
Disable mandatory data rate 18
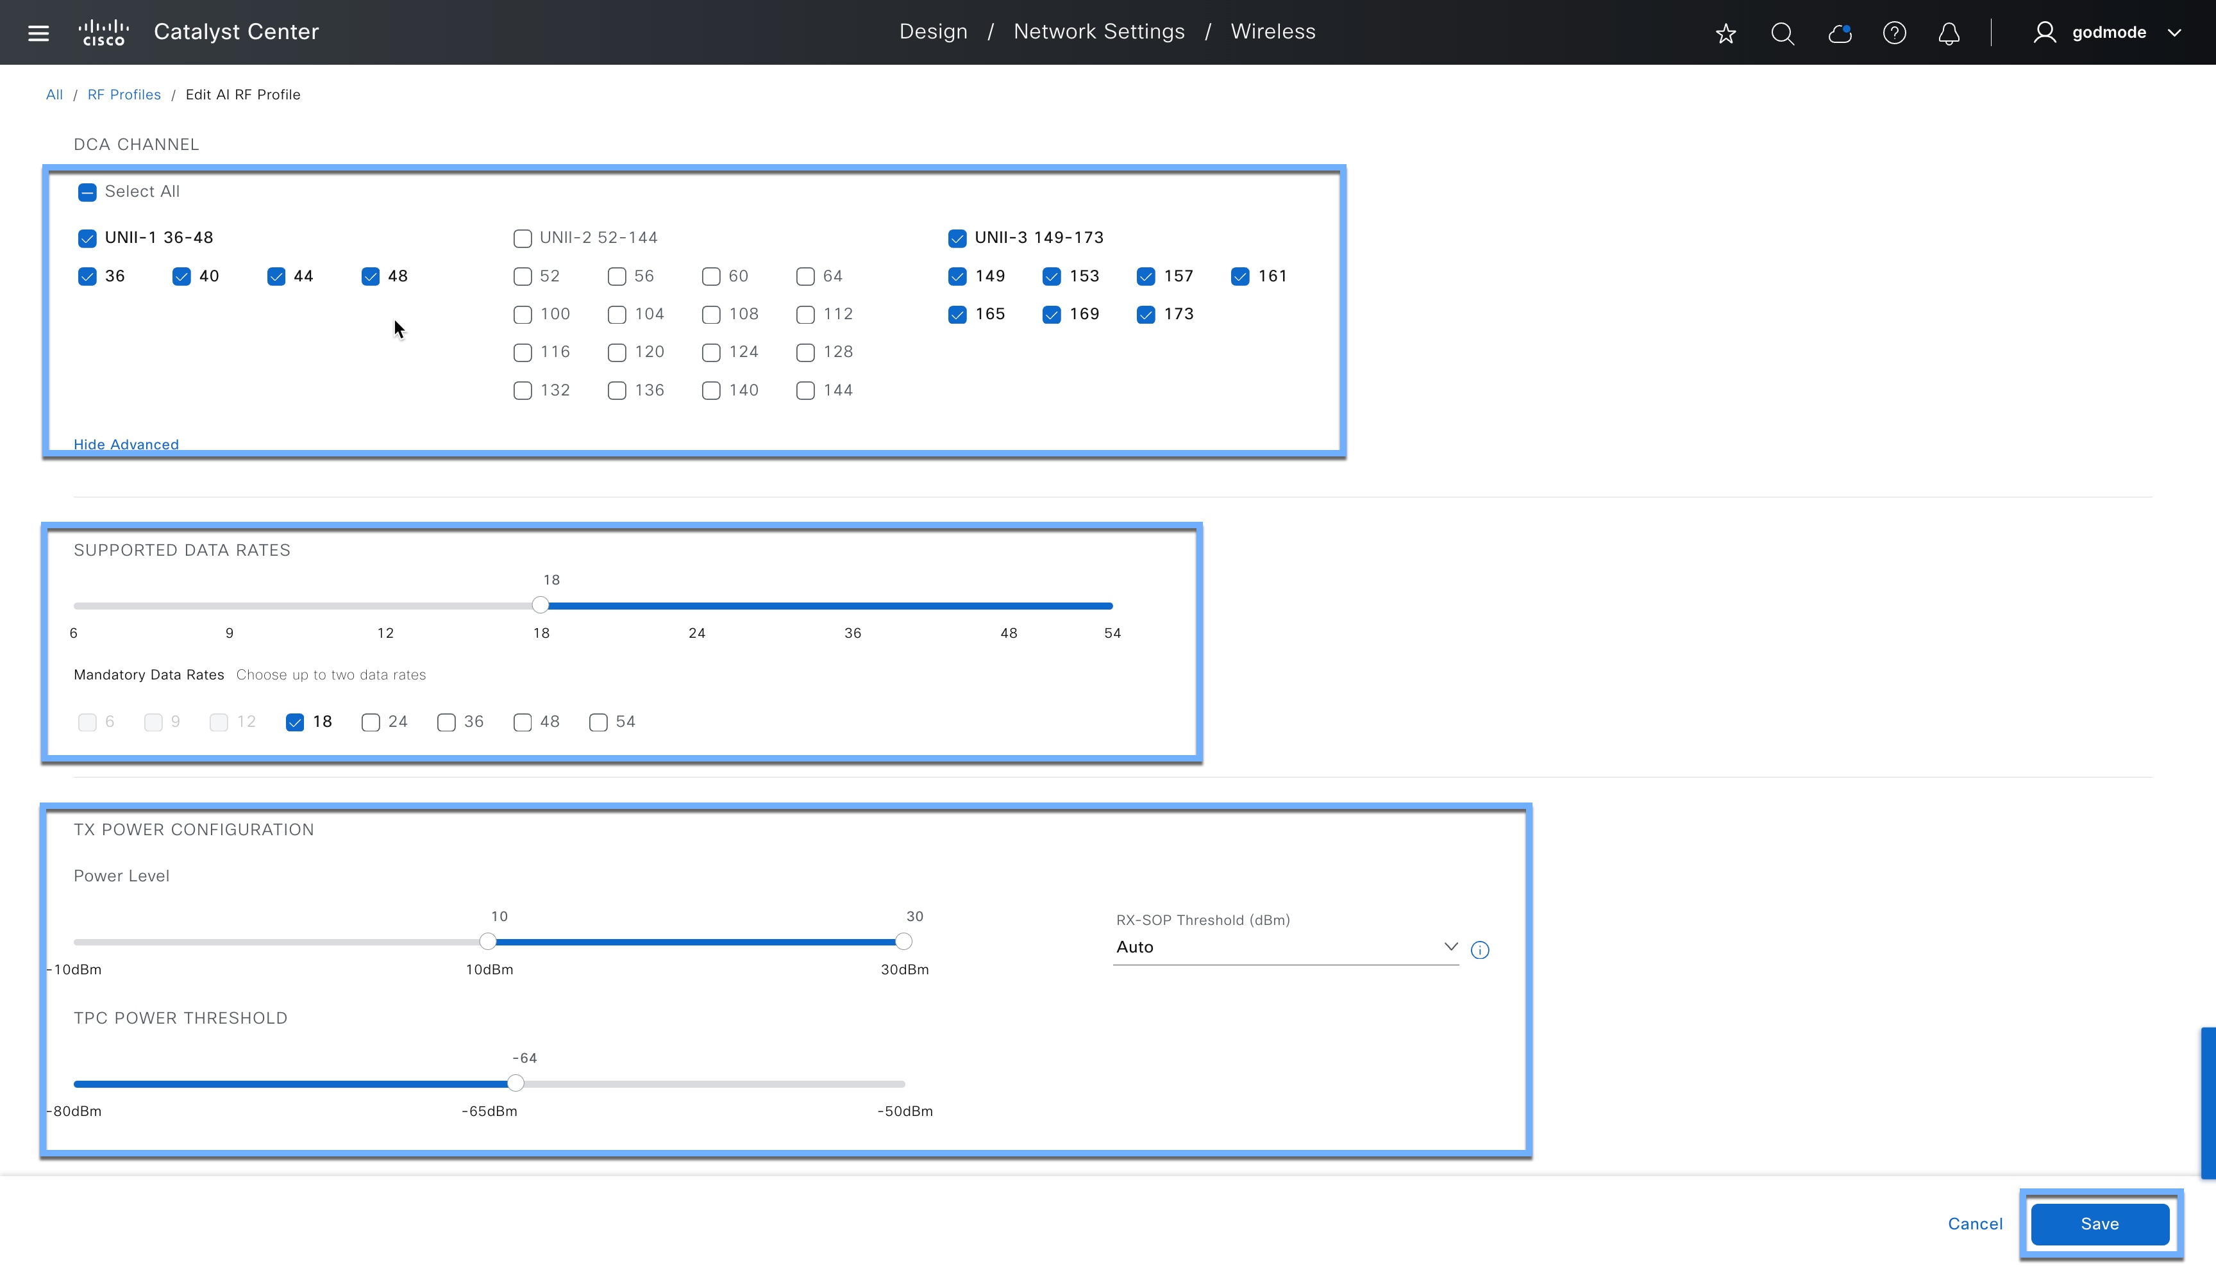295,722
